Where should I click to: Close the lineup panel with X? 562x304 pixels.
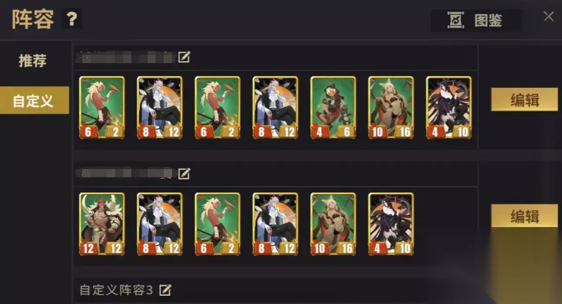click(549, 16)
